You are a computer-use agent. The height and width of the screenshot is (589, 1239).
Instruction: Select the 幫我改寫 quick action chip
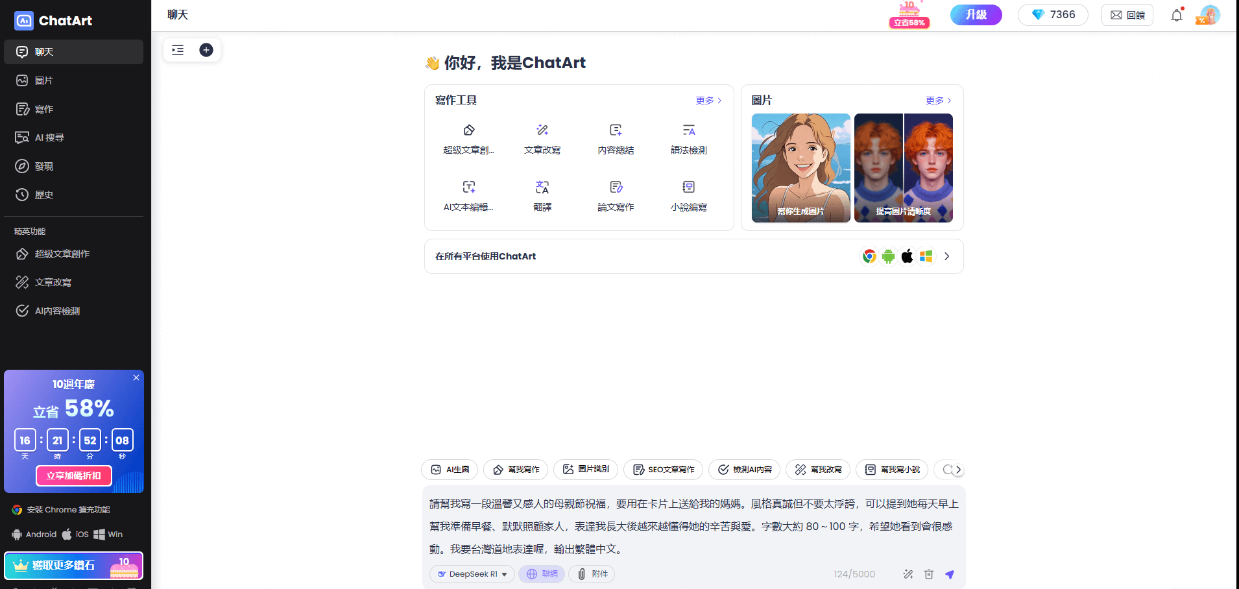[x=818, y=470]
